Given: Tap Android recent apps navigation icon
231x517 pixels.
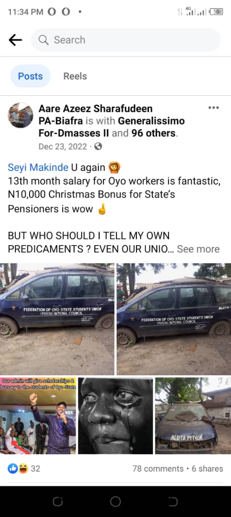Looking at the screenshot, I should pos(57,502).
